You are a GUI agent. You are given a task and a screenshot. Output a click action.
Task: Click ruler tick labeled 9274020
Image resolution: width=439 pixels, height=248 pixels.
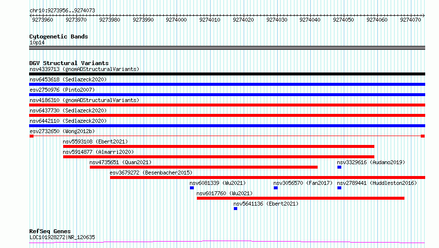[244, 20]
